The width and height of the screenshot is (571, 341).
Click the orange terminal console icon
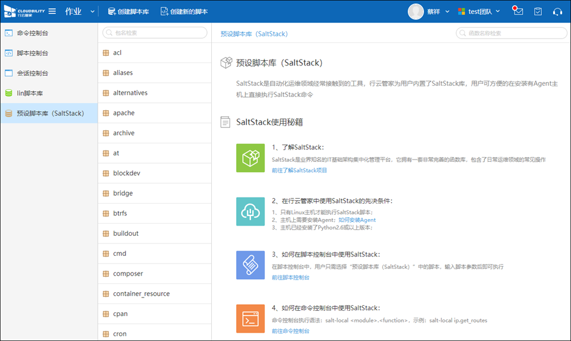[x=250, y=319]
